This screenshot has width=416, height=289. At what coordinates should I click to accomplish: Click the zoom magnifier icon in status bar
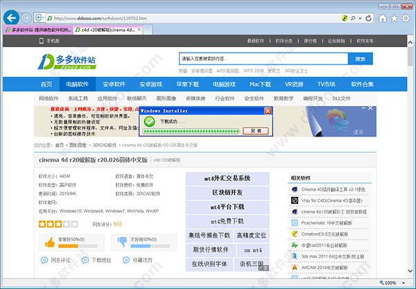pyautogui.click(x=382, y=283)
